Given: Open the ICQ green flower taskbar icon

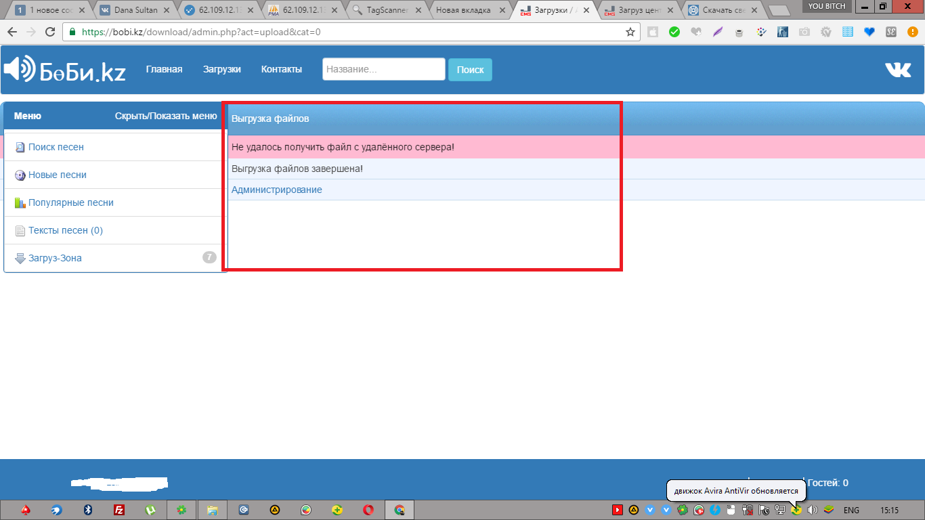Looking at the screenshot, I should tap(181, 510).
